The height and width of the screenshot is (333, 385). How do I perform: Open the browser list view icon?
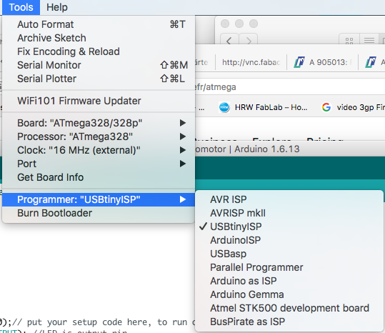369,40
